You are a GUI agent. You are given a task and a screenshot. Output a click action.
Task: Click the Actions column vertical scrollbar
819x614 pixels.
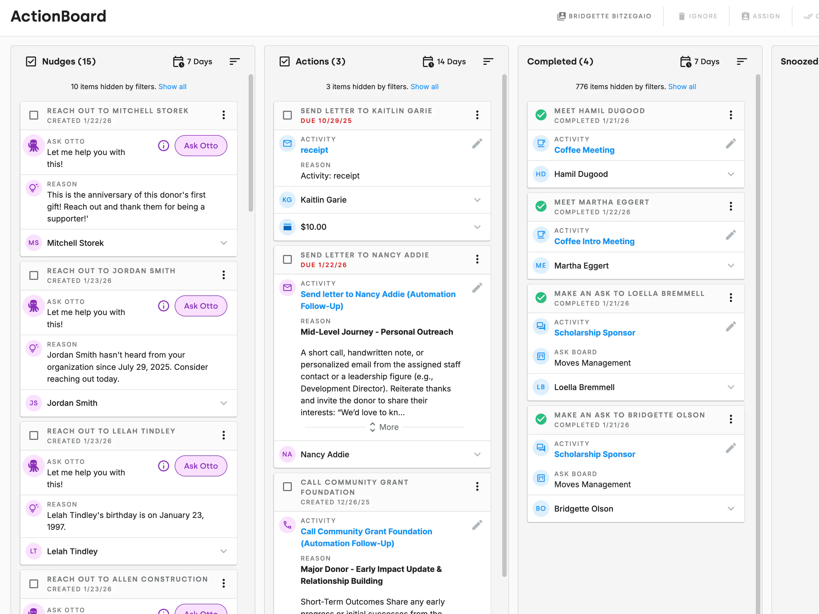(x=504, y=326)
